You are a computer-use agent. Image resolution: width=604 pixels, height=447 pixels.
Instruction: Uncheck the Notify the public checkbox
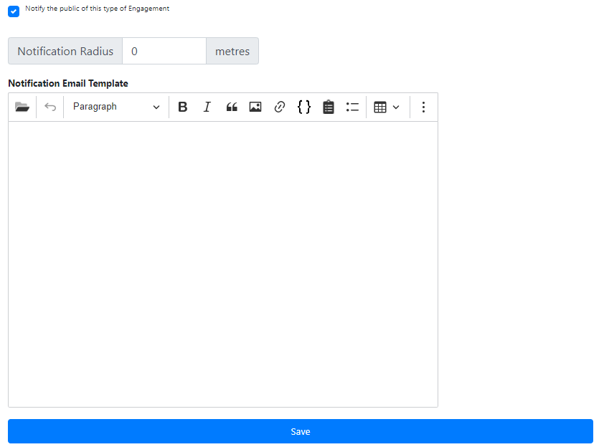point(14,11)
